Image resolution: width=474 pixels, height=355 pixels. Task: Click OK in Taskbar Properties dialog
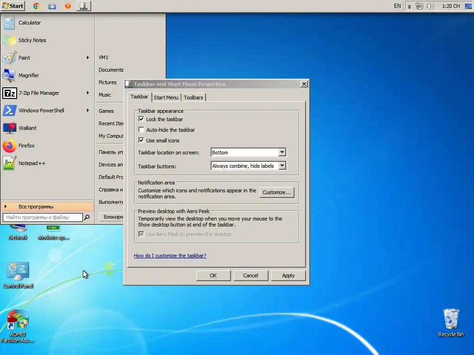[x=213, y=275]
